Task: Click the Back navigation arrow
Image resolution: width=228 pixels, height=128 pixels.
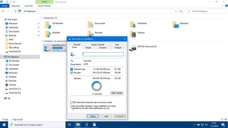Action: click(x=3, y=11)
